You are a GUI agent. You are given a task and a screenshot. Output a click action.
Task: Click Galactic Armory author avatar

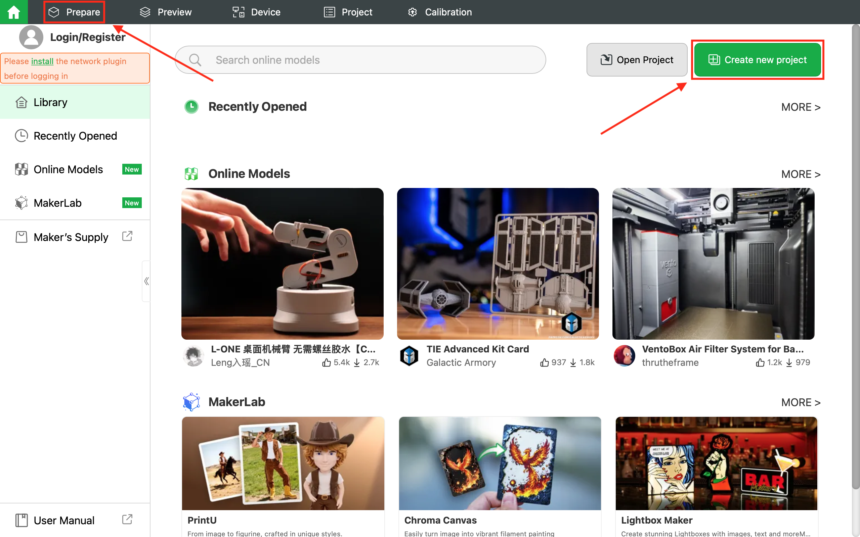click(x=409, y=355)
